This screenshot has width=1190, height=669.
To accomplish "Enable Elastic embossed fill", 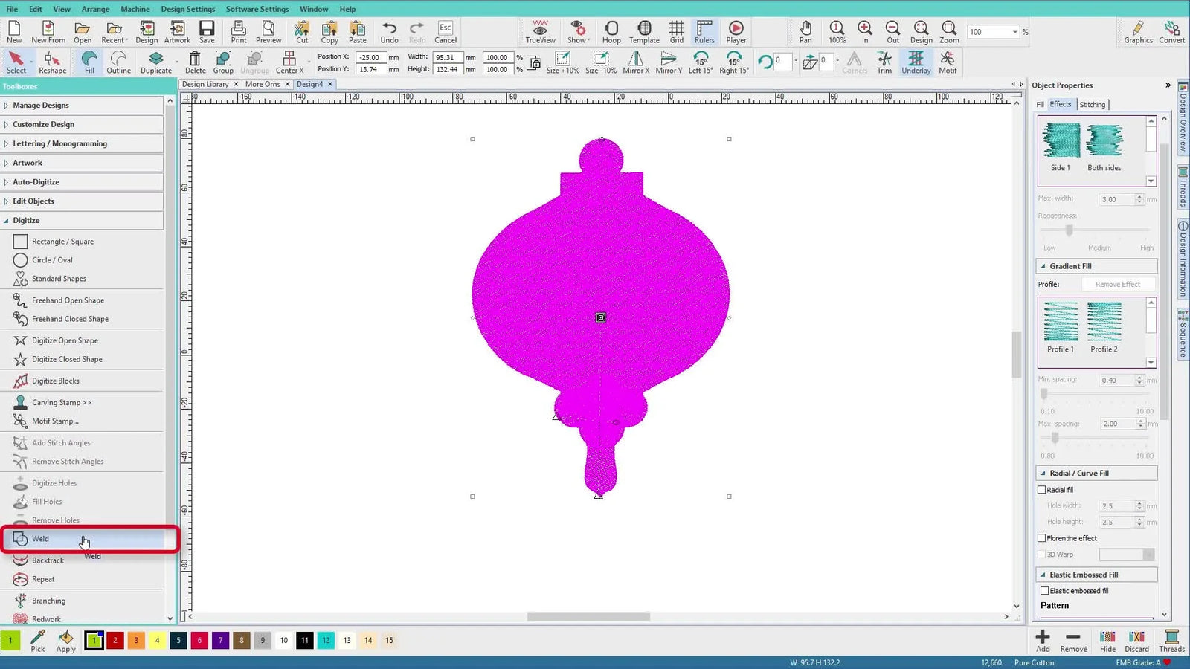I will pyautogui.click(x=1043, y=590).
